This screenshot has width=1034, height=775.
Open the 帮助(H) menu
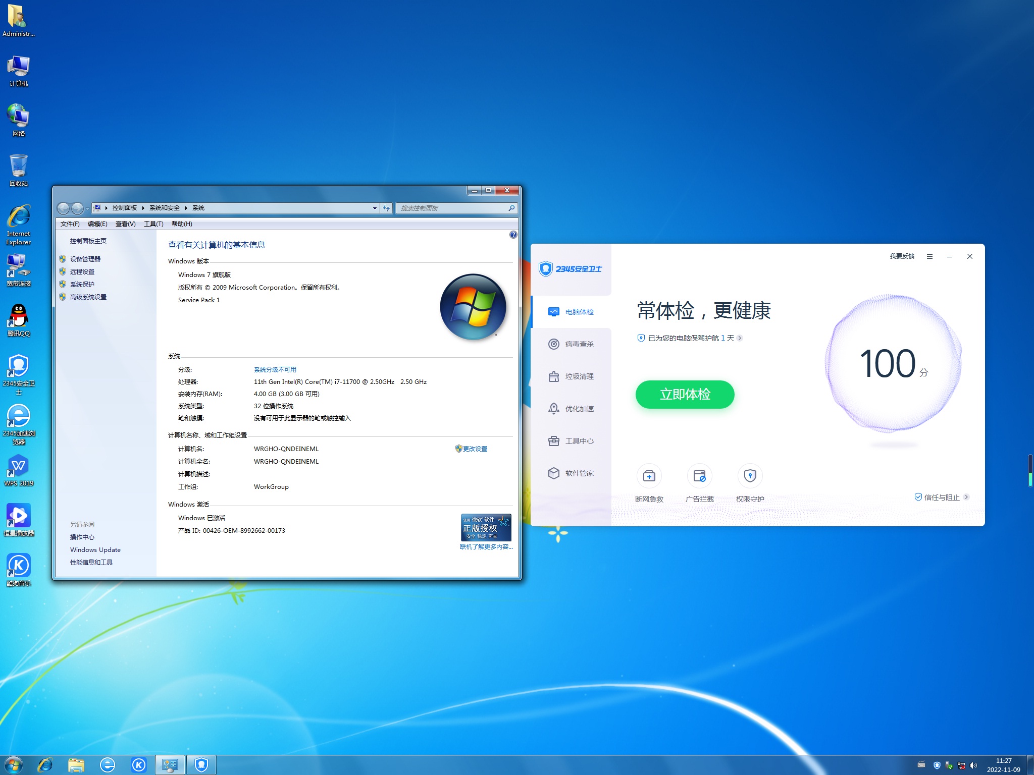tap(182, 224)
